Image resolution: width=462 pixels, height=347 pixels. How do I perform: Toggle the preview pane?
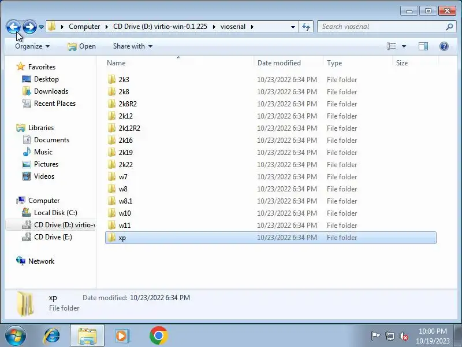pyautogui.click(x=423, y=46)
